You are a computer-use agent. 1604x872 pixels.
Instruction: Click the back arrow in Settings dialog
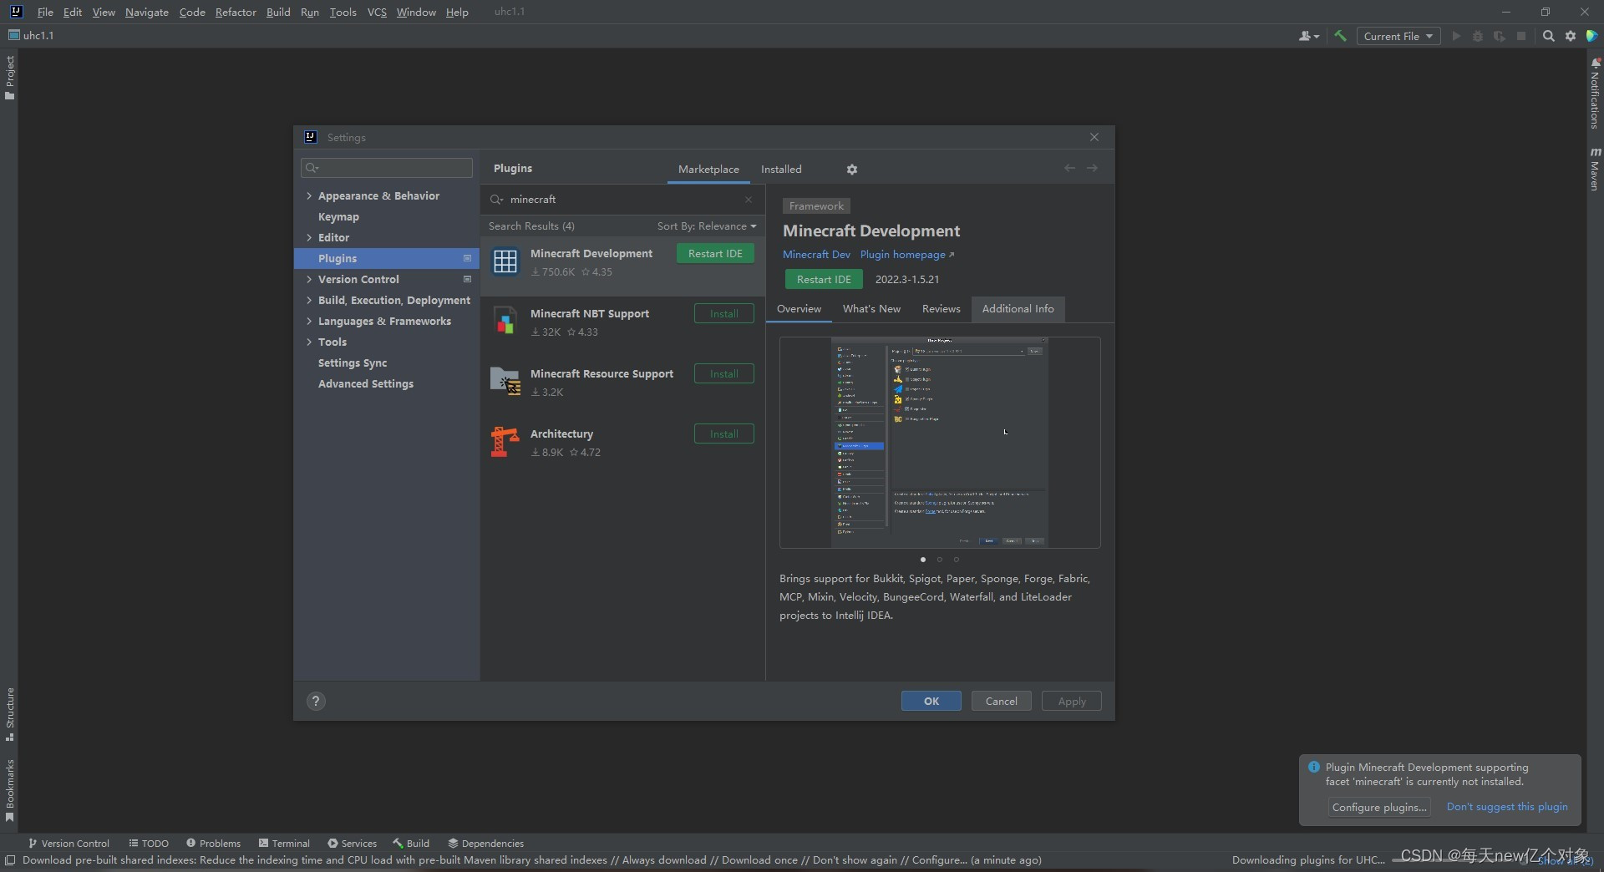pyautogui.click(x=1069, y=168)
